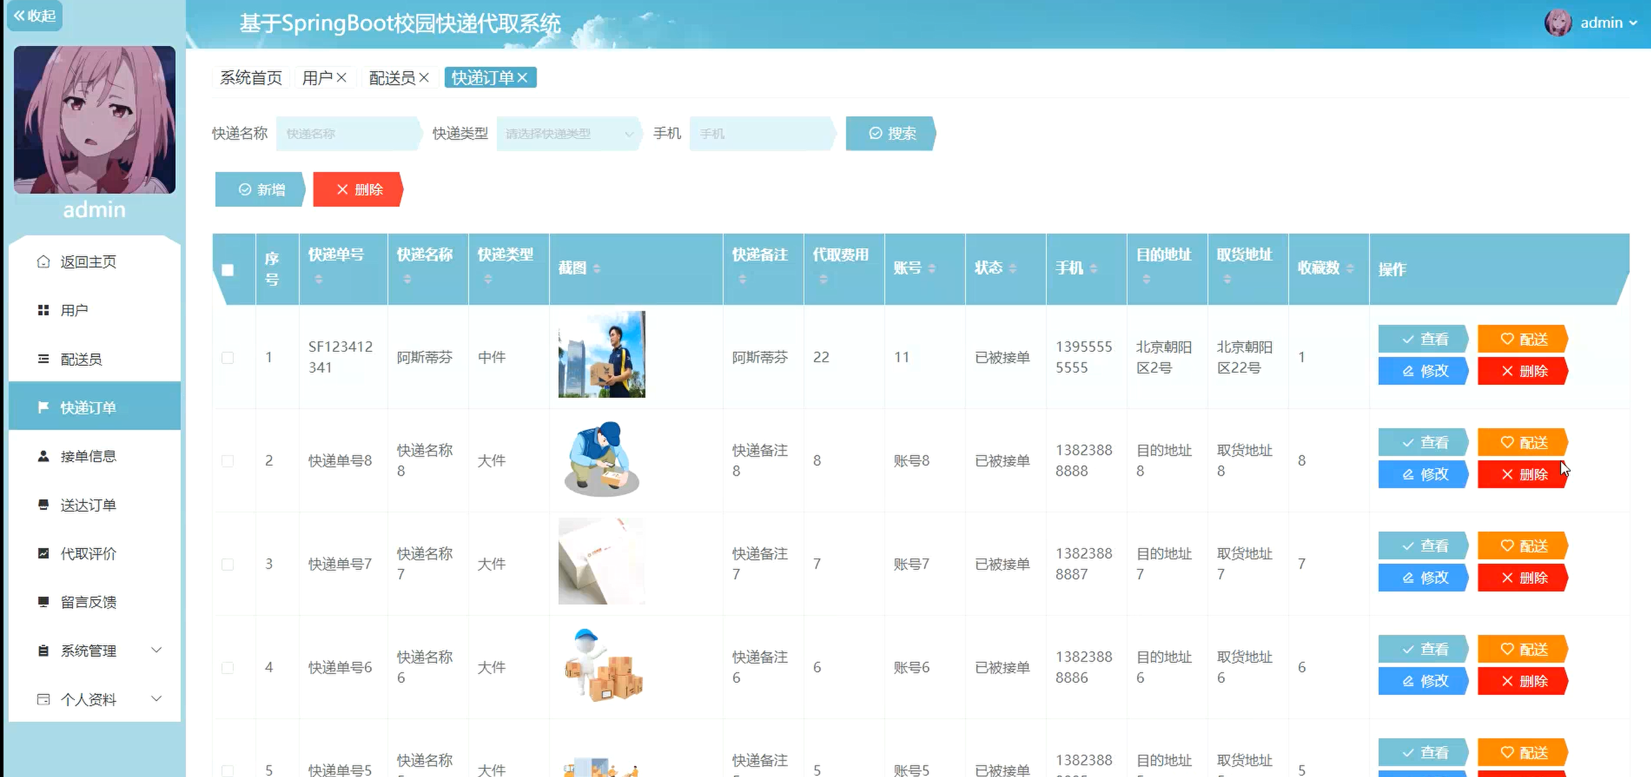1651x777 pixels.
Task: Sort by 快递类型 column arrows
Action: click(488, 280)
